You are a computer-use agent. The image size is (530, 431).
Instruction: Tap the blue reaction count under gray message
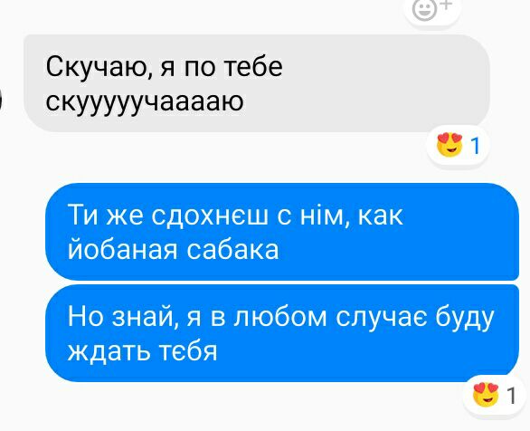click(x=475, y=146)
